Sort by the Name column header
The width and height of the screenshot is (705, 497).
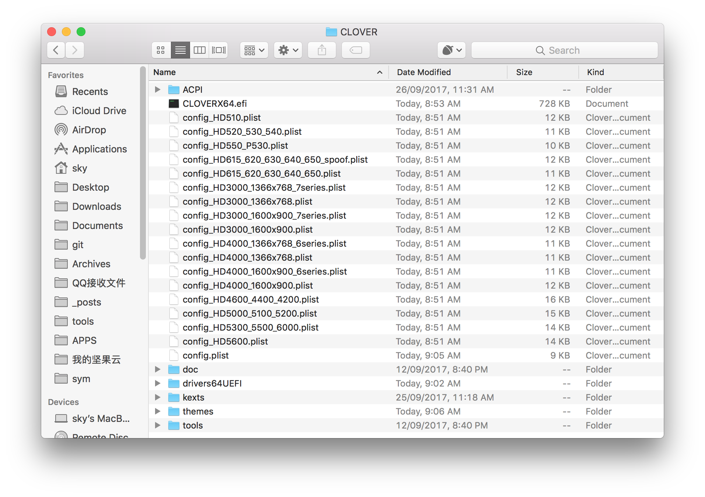(269, 72)
